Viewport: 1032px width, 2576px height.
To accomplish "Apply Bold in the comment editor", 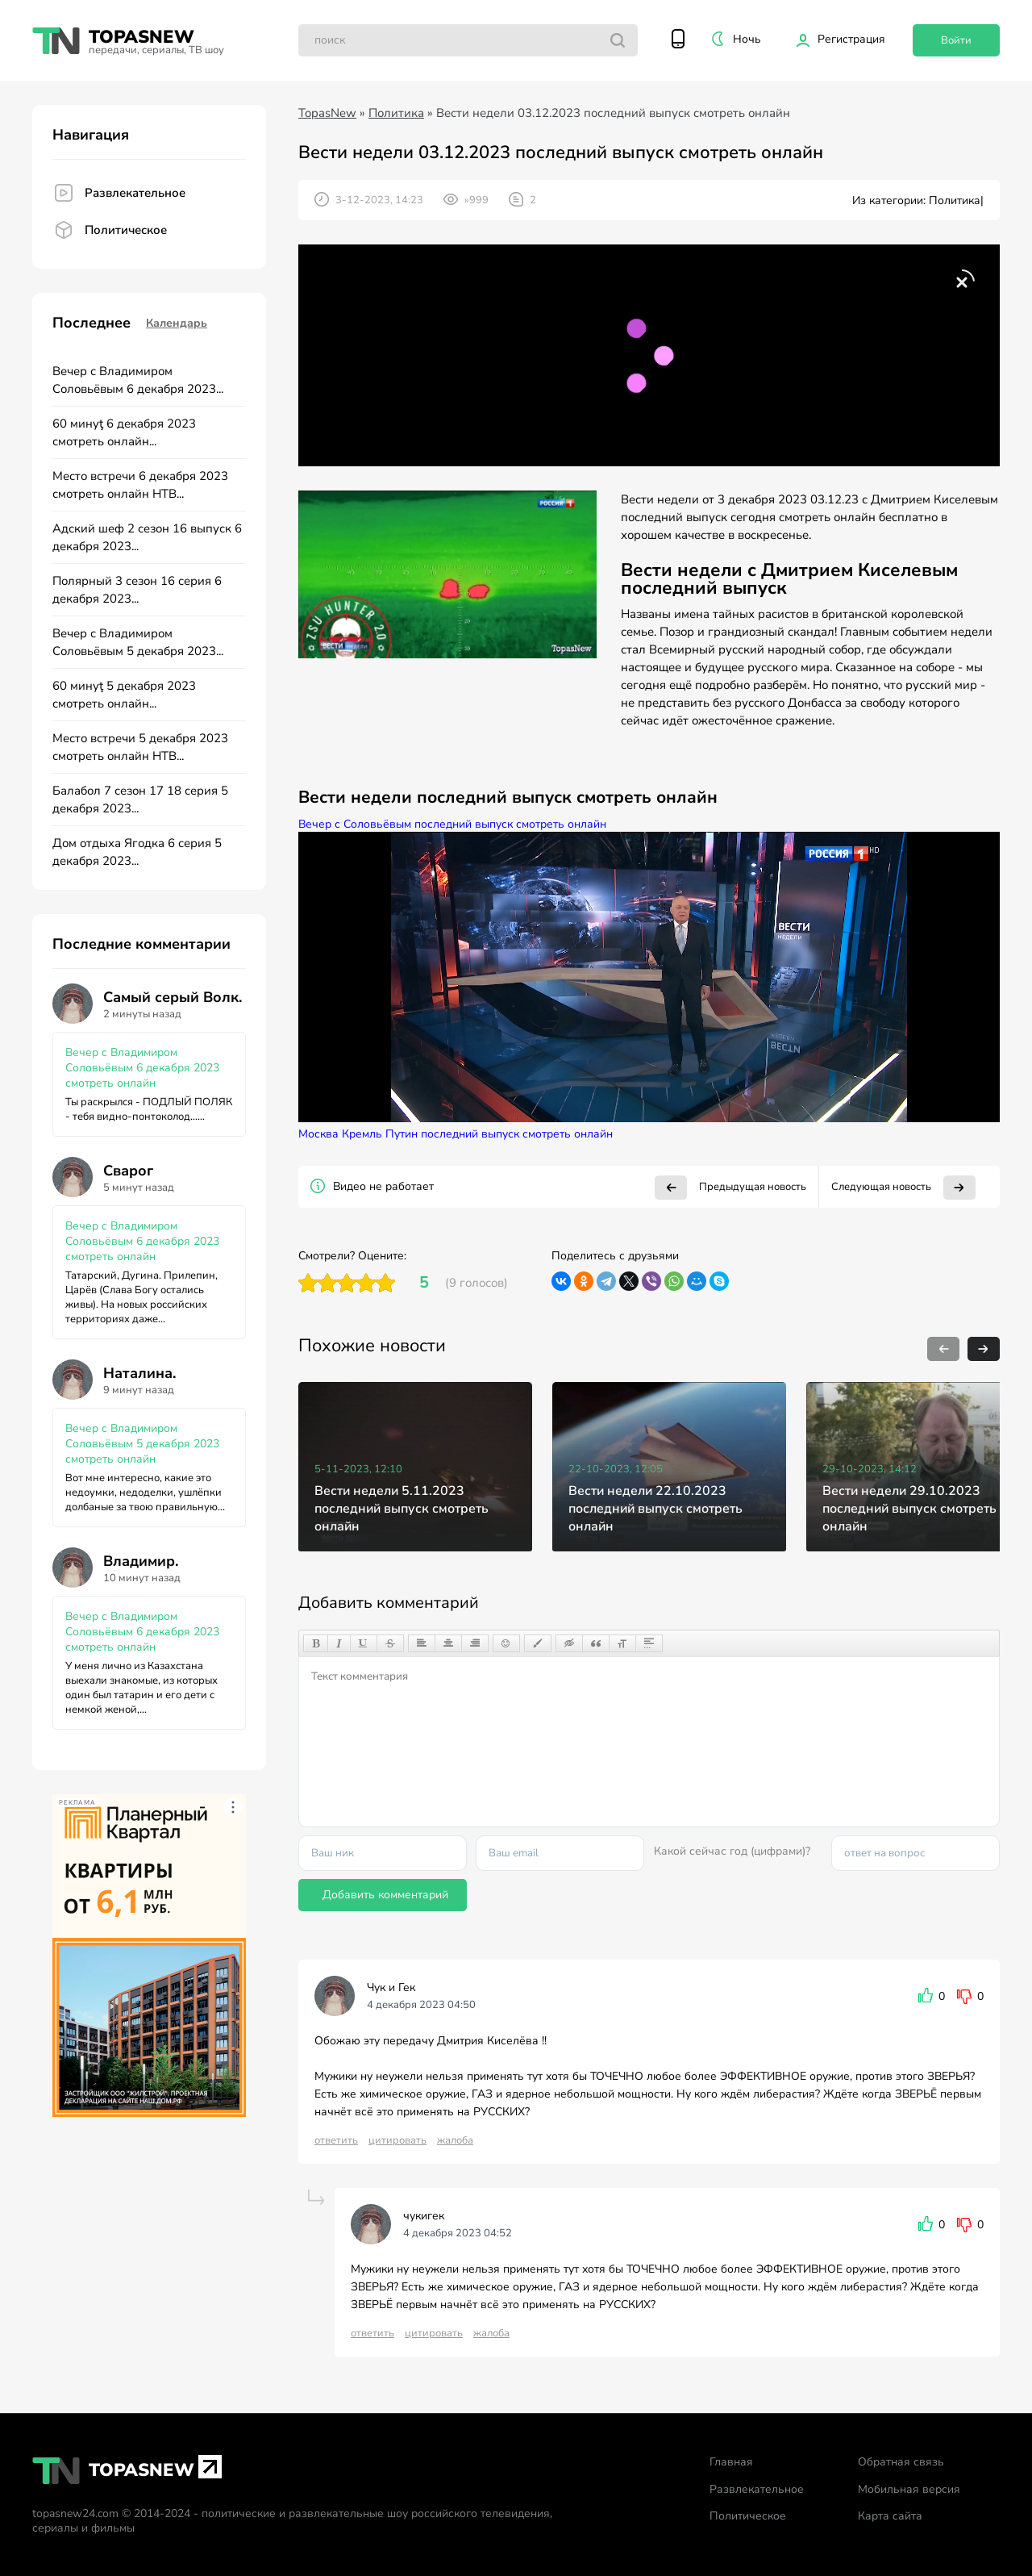I will click(316, 1643).
